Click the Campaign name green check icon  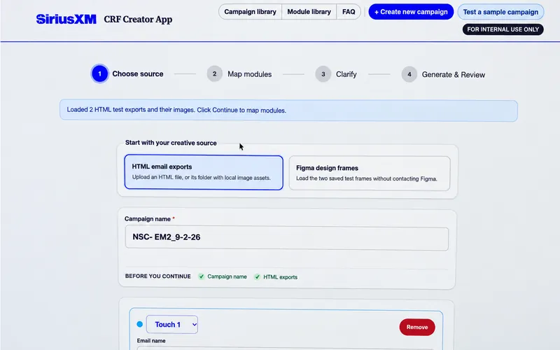(x=202, y=276)
